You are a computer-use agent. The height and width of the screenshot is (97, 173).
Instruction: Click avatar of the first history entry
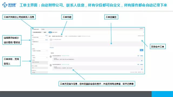[x=51, y=57]
